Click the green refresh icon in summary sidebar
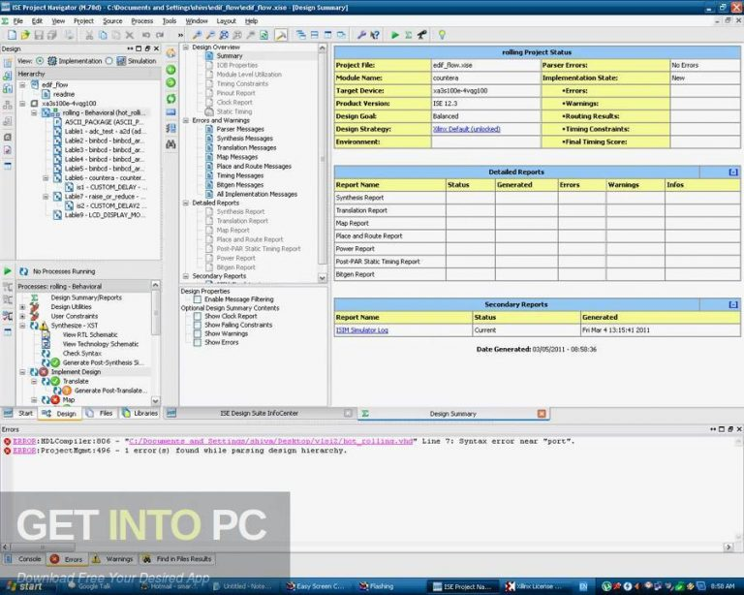744x595 pixels. [x=170, y=99]
